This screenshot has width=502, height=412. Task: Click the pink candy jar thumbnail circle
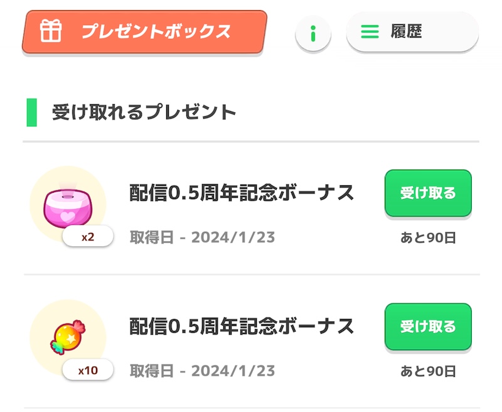pyautogui.click(x=68, y=201)
